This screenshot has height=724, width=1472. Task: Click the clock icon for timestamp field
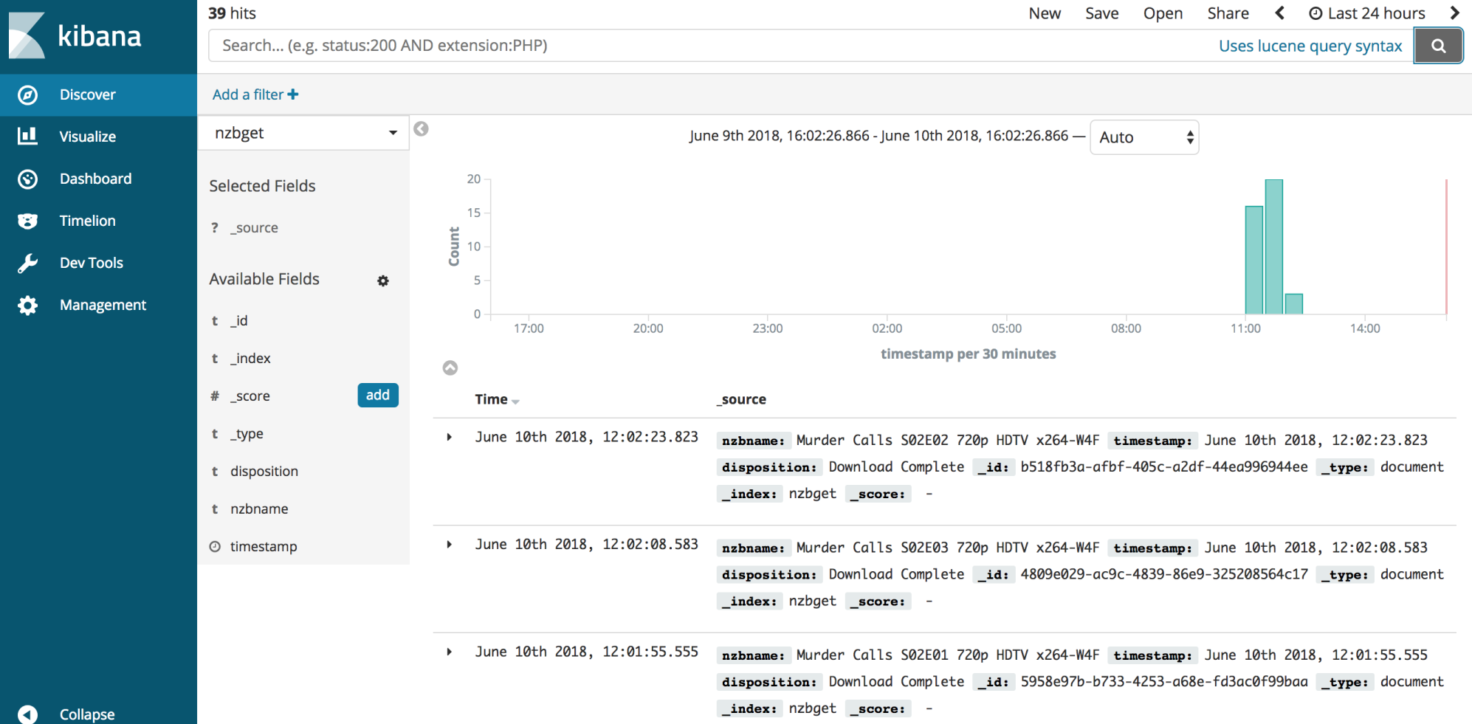215,547
